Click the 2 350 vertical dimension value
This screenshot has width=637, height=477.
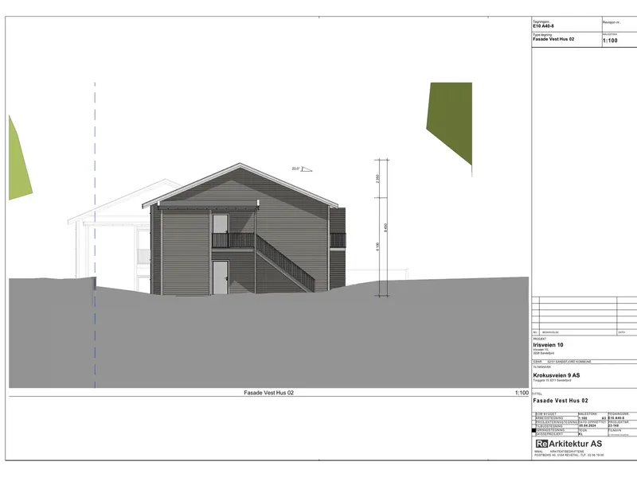pos(377,178)
